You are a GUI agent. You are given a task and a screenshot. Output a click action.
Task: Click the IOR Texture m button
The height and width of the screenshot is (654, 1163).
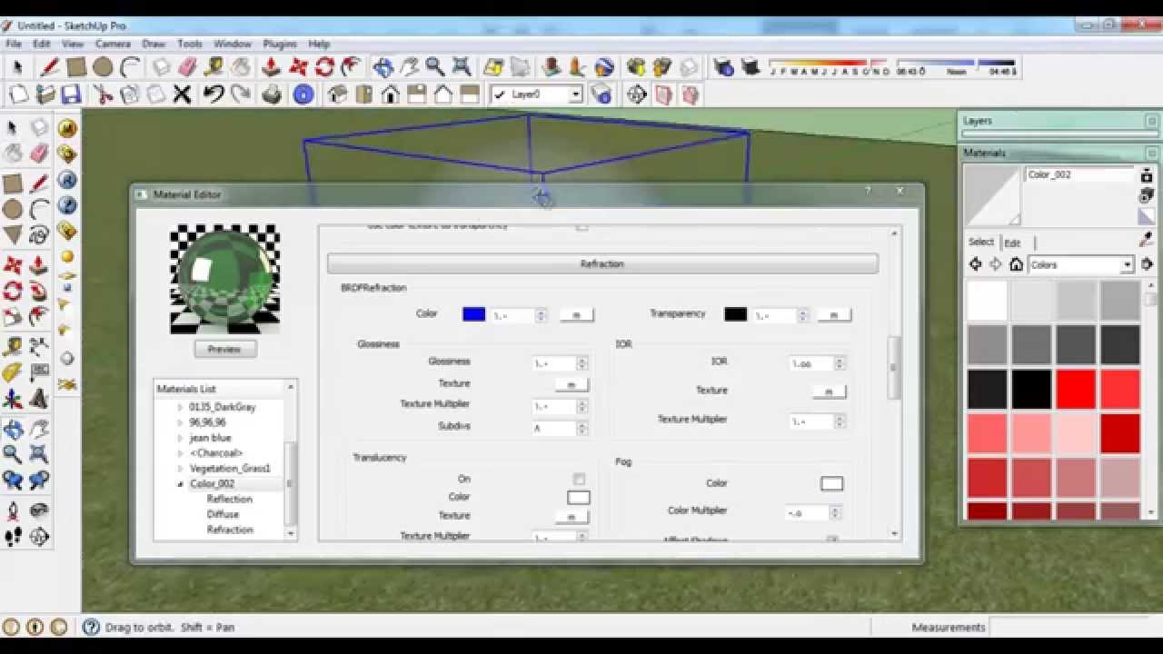(x=829, y=391)
